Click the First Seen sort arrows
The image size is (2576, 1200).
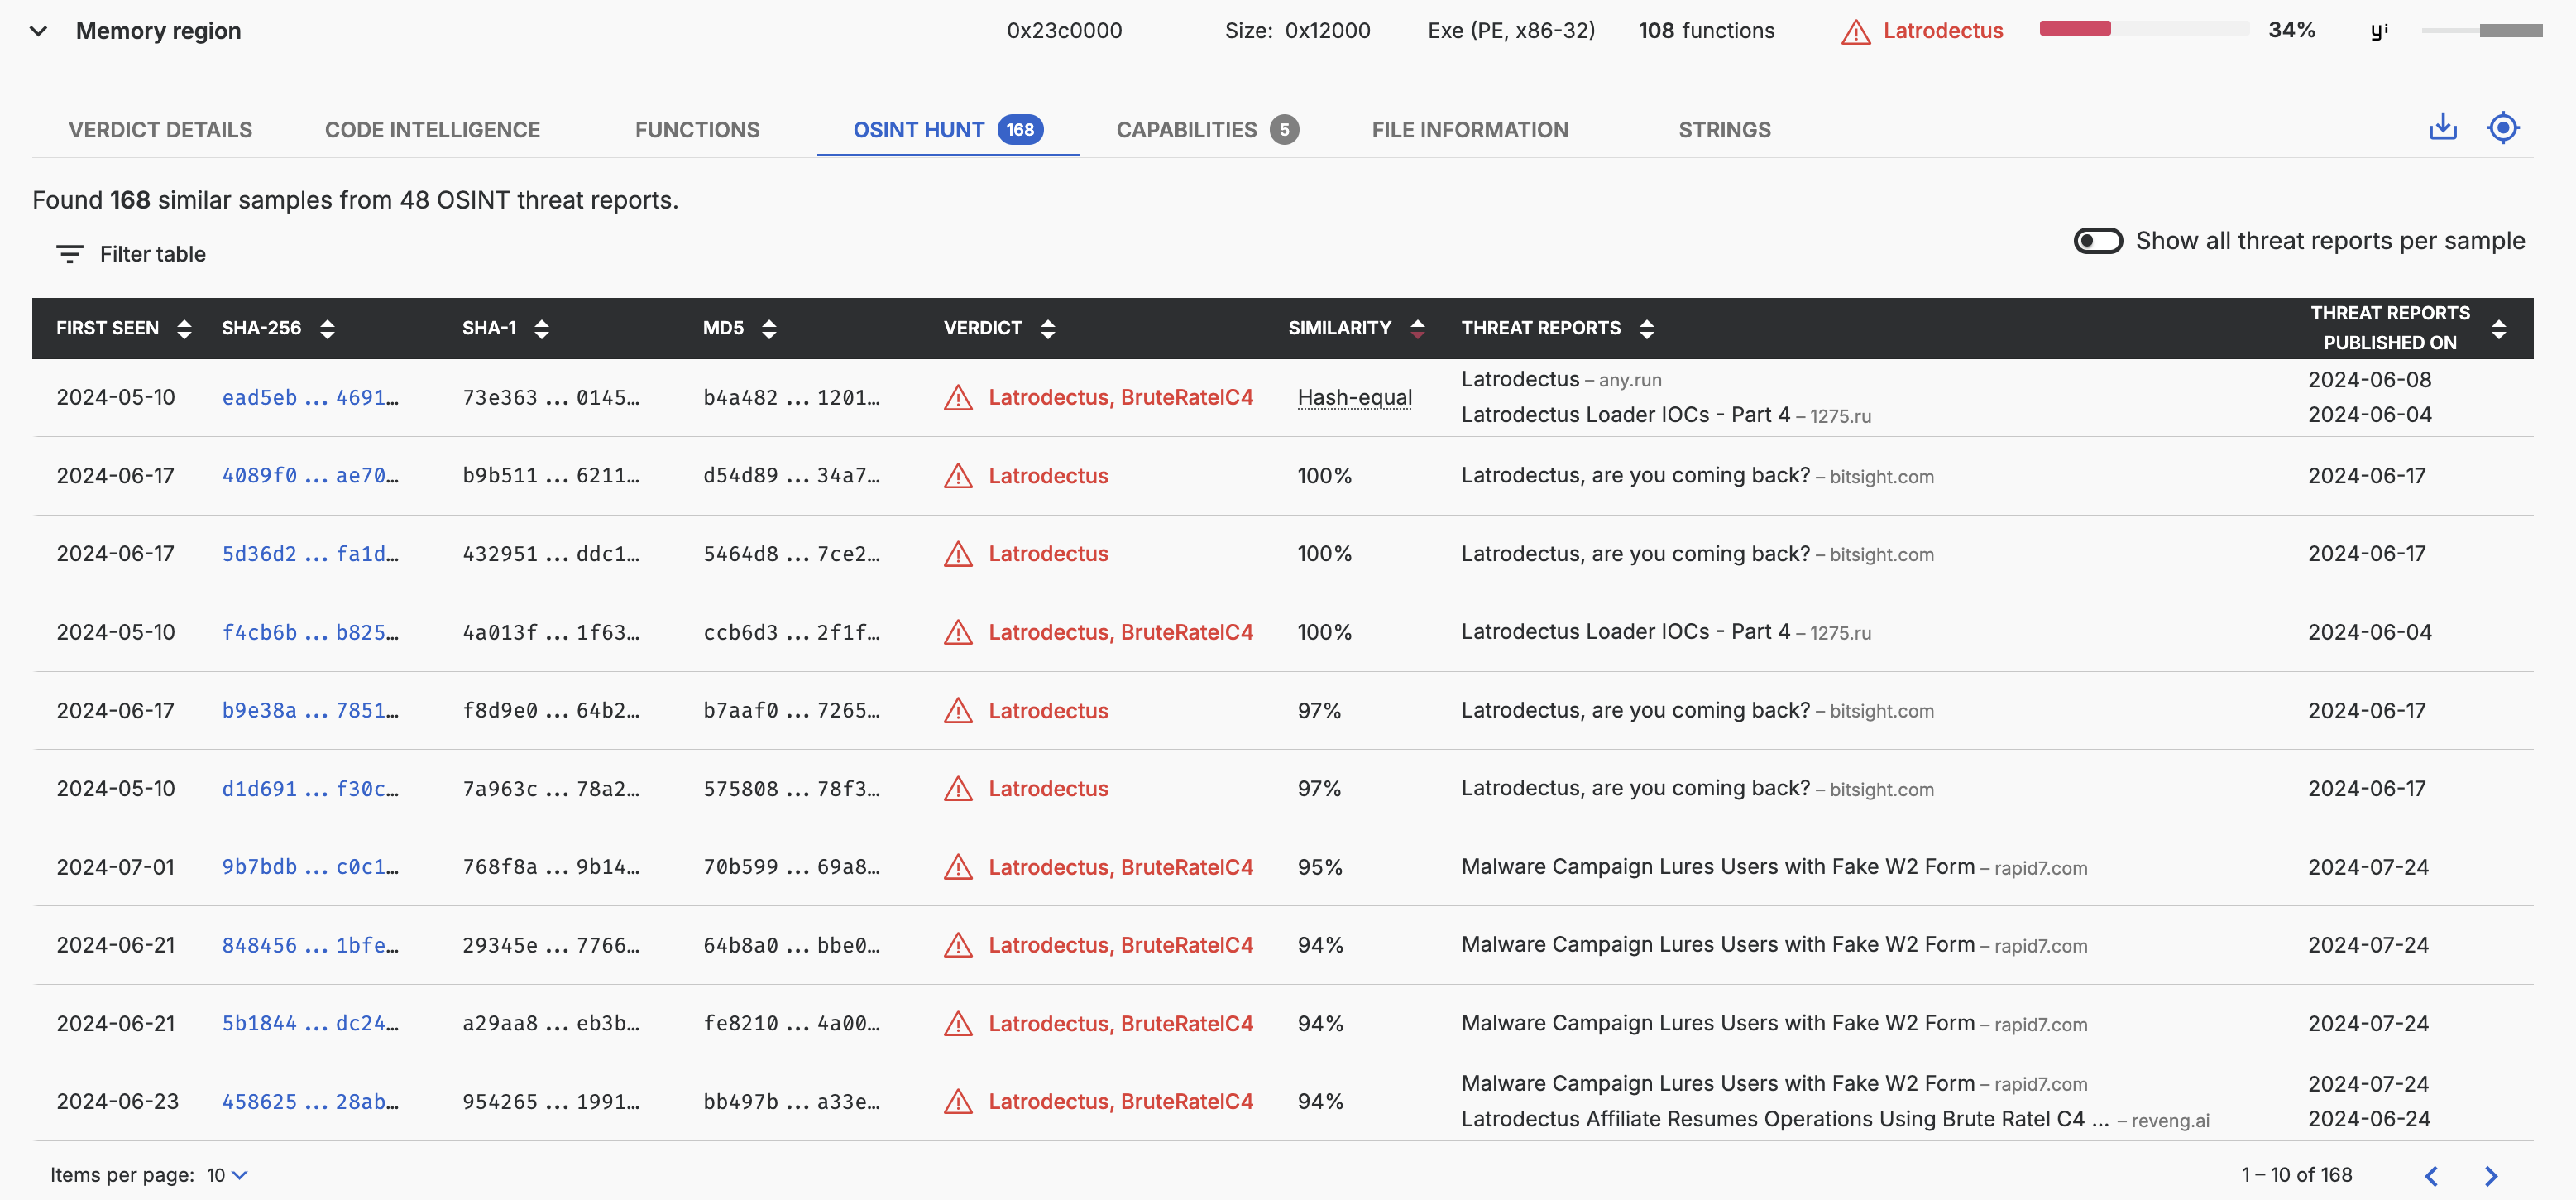point(184,329)
